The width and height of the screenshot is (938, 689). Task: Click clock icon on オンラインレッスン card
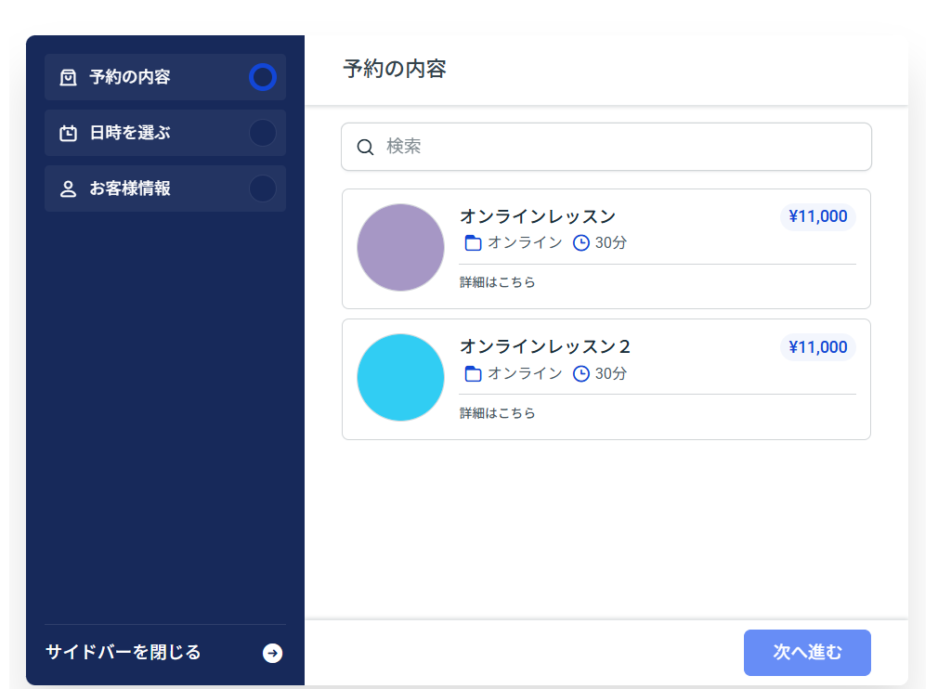(x=581, y=243)
